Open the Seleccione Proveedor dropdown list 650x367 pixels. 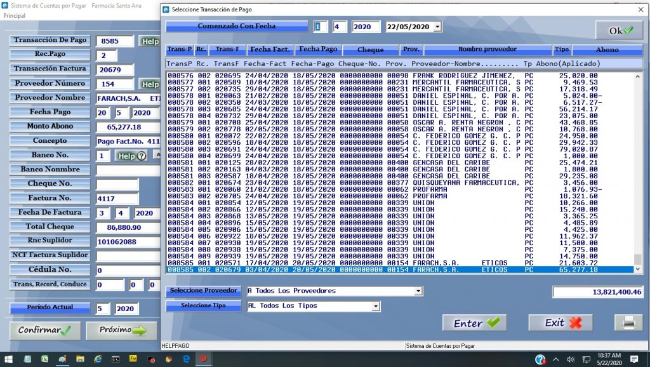click(418, 291)
